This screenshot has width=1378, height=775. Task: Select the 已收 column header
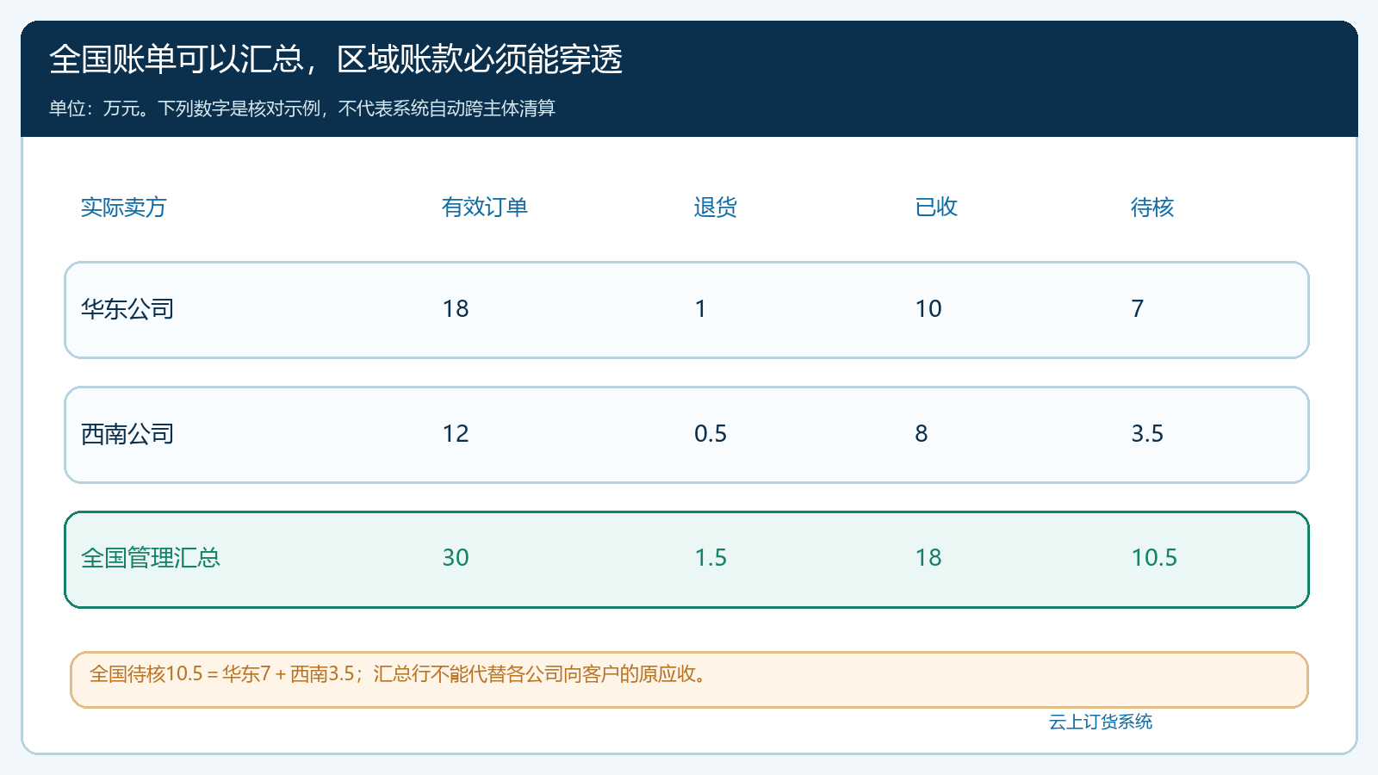(936, 208)
